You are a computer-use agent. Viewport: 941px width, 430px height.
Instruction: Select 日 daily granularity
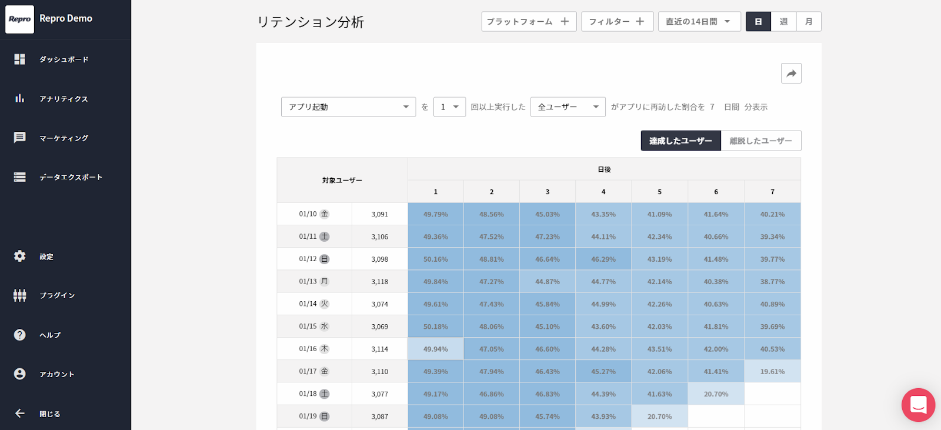[x=758, y=22]
